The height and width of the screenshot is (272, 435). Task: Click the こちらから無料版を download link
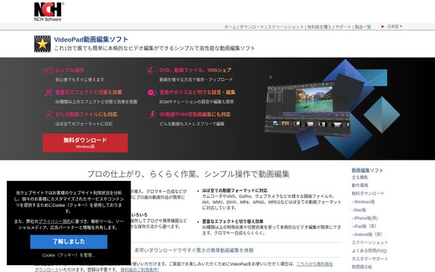(315, 264)
